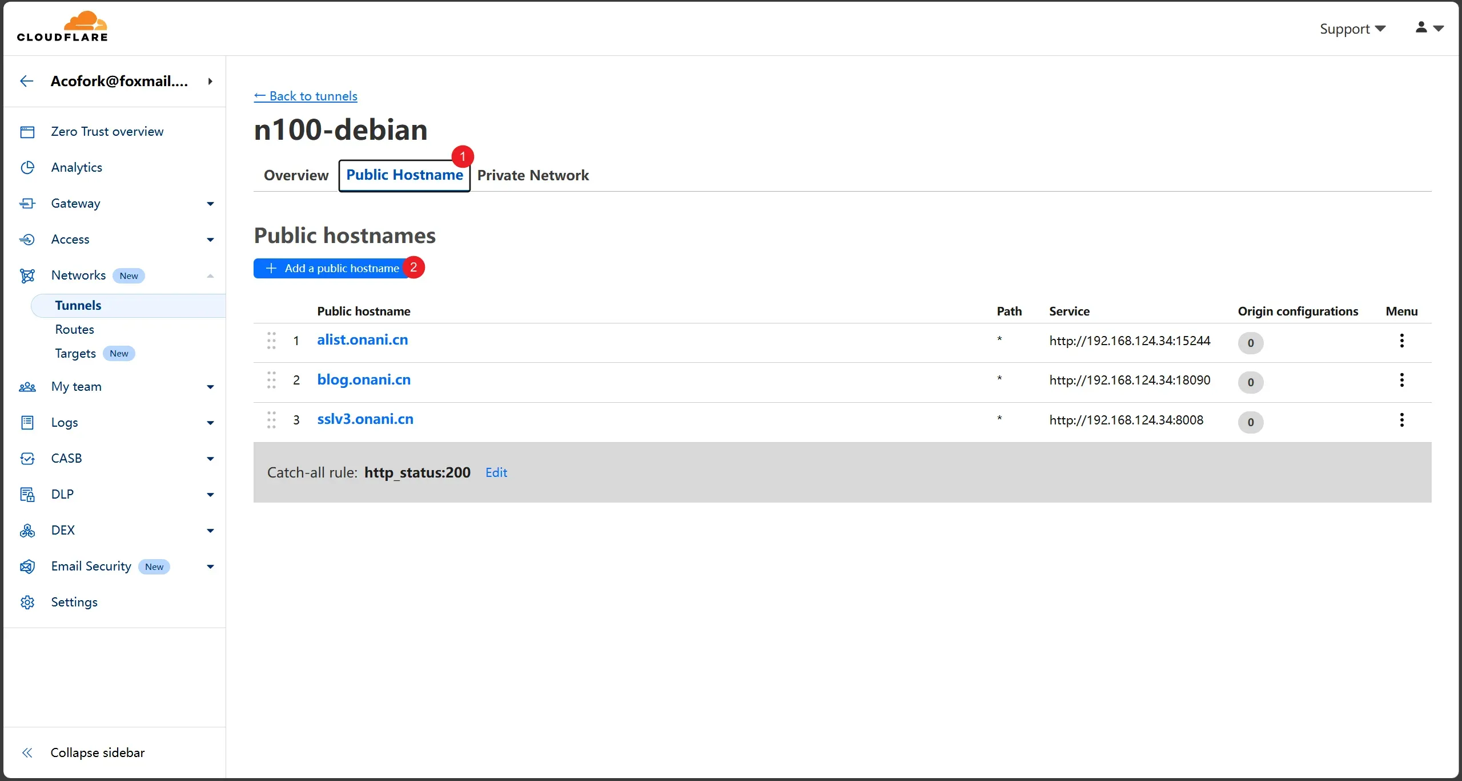The height and width of the screenshot is (781, 1462).
Task: Open three-dot menu for sslv3.onani.cn row
Action: click(x=1401, y=420)
